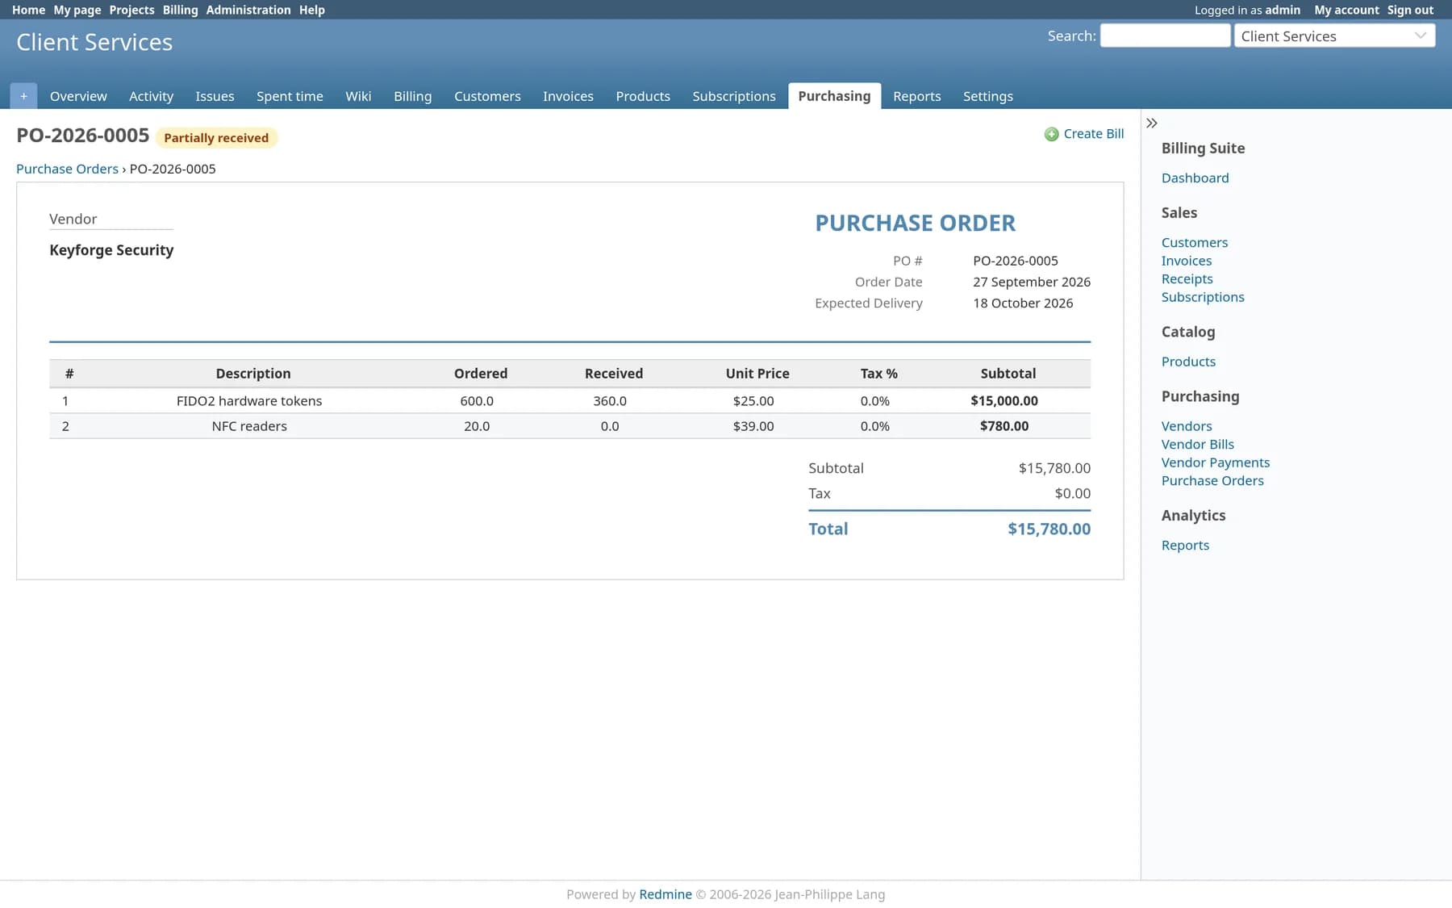
Task: Open Customers link in sidebar Sales
Action: 1194,242
